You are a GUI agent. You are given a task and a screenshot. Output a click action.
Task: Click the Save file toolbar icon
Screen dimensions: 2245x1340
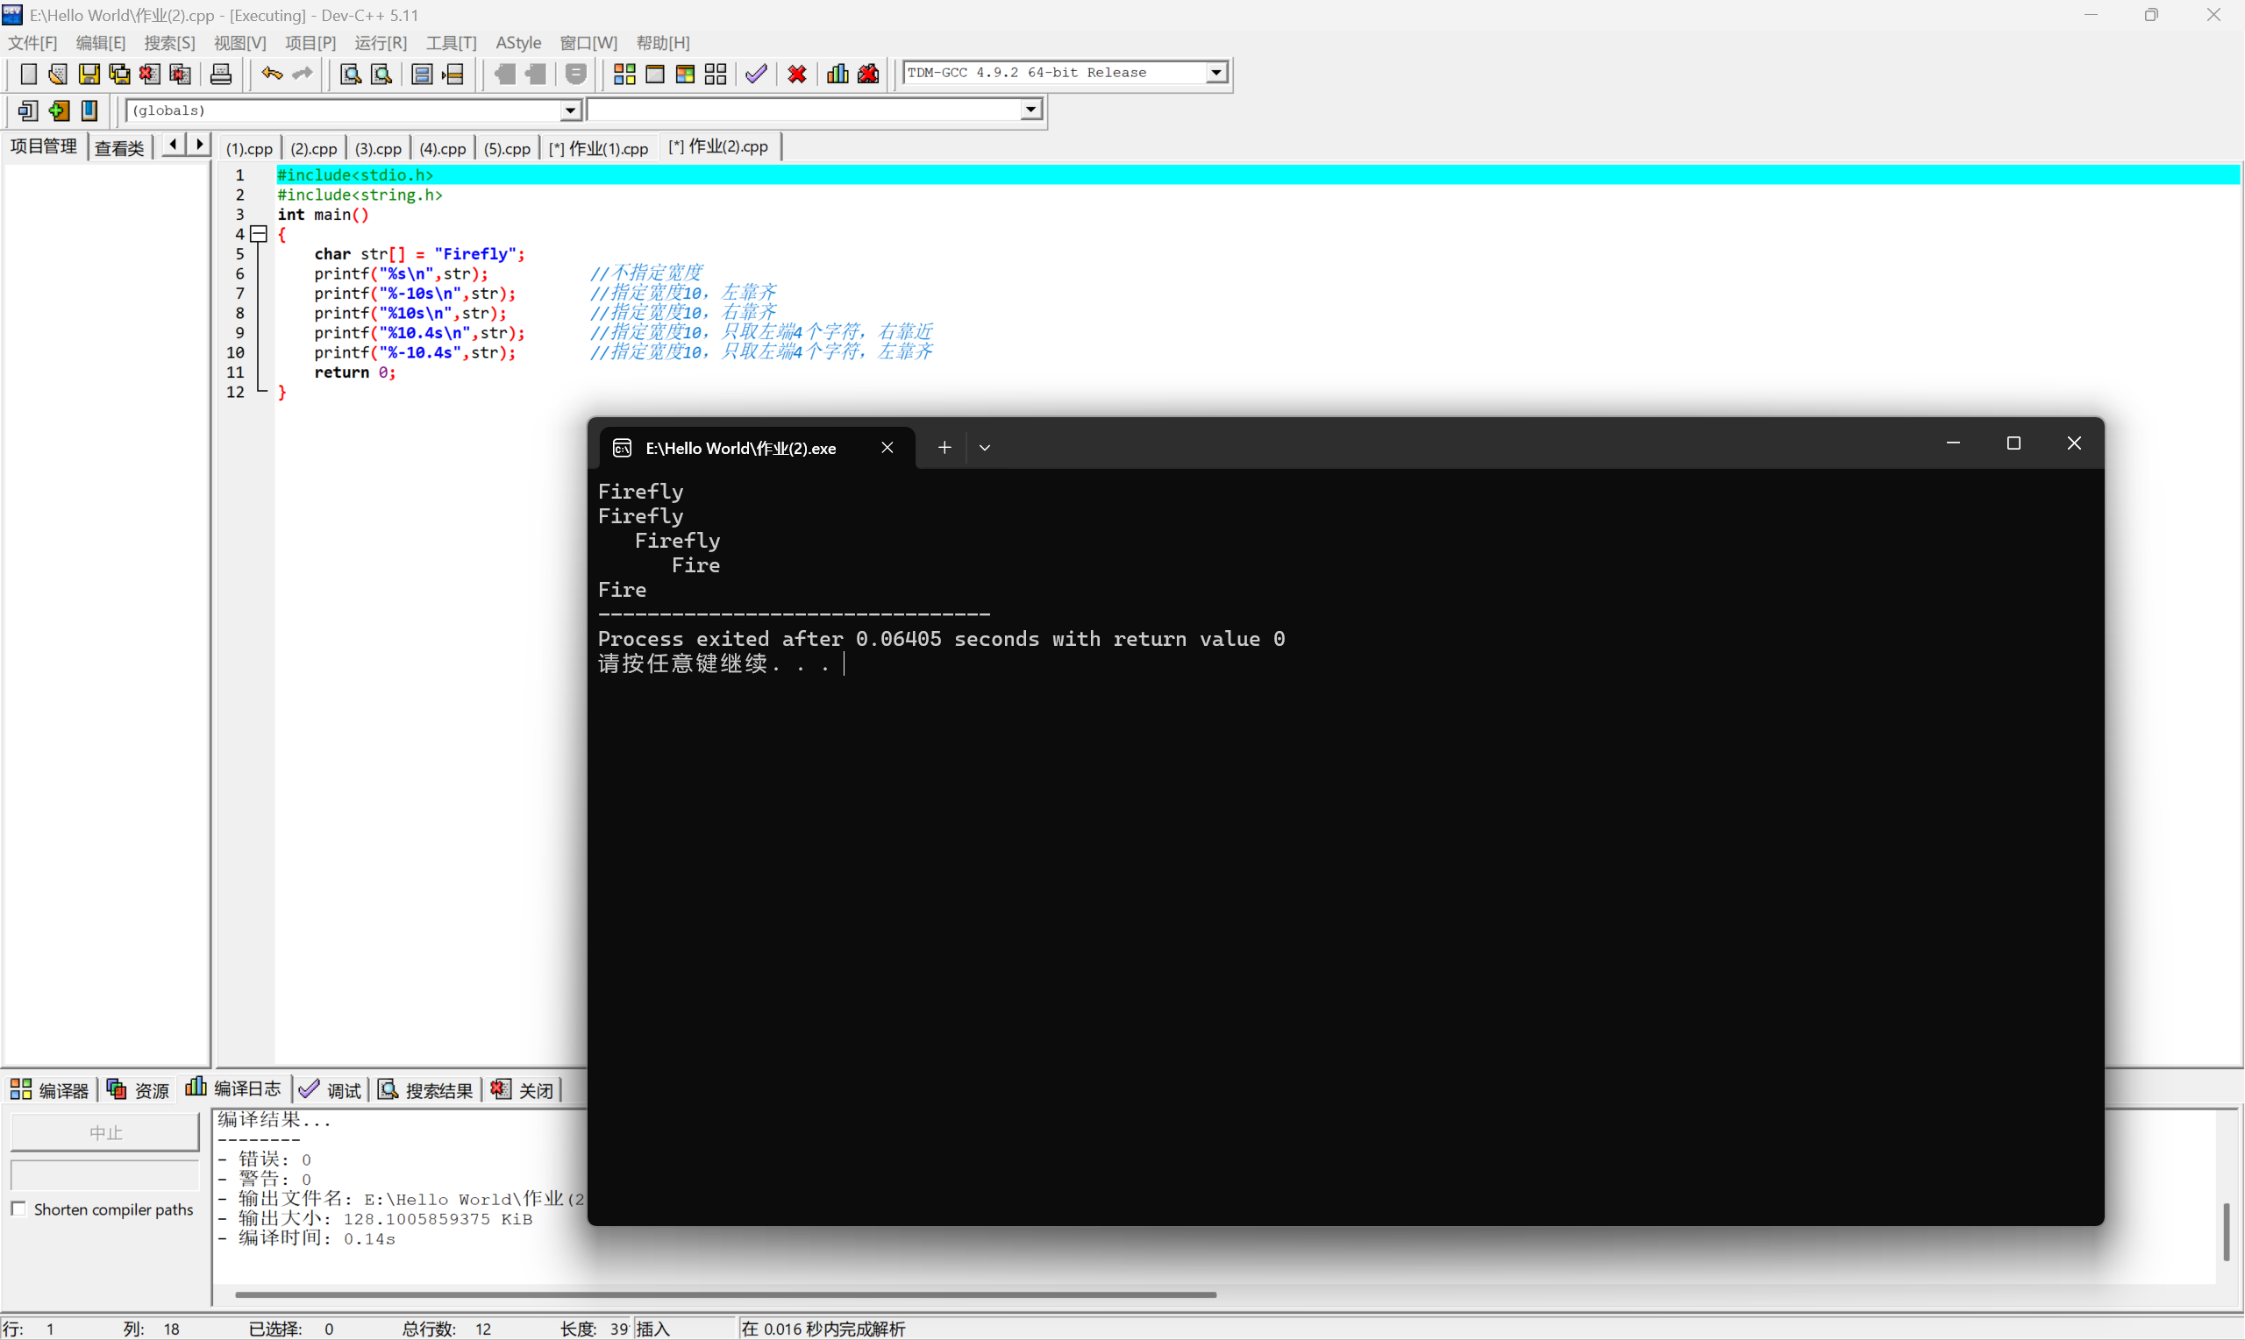pos(89,74)
